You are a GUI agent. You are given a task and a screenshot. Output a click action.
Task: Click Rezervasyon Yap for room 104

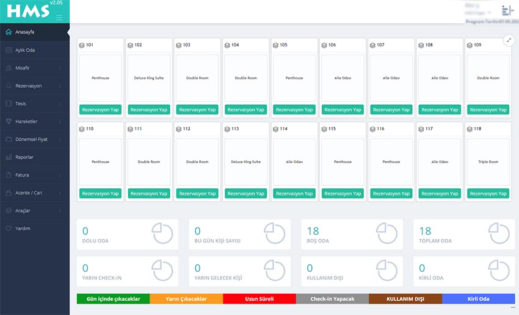[246, 110]
